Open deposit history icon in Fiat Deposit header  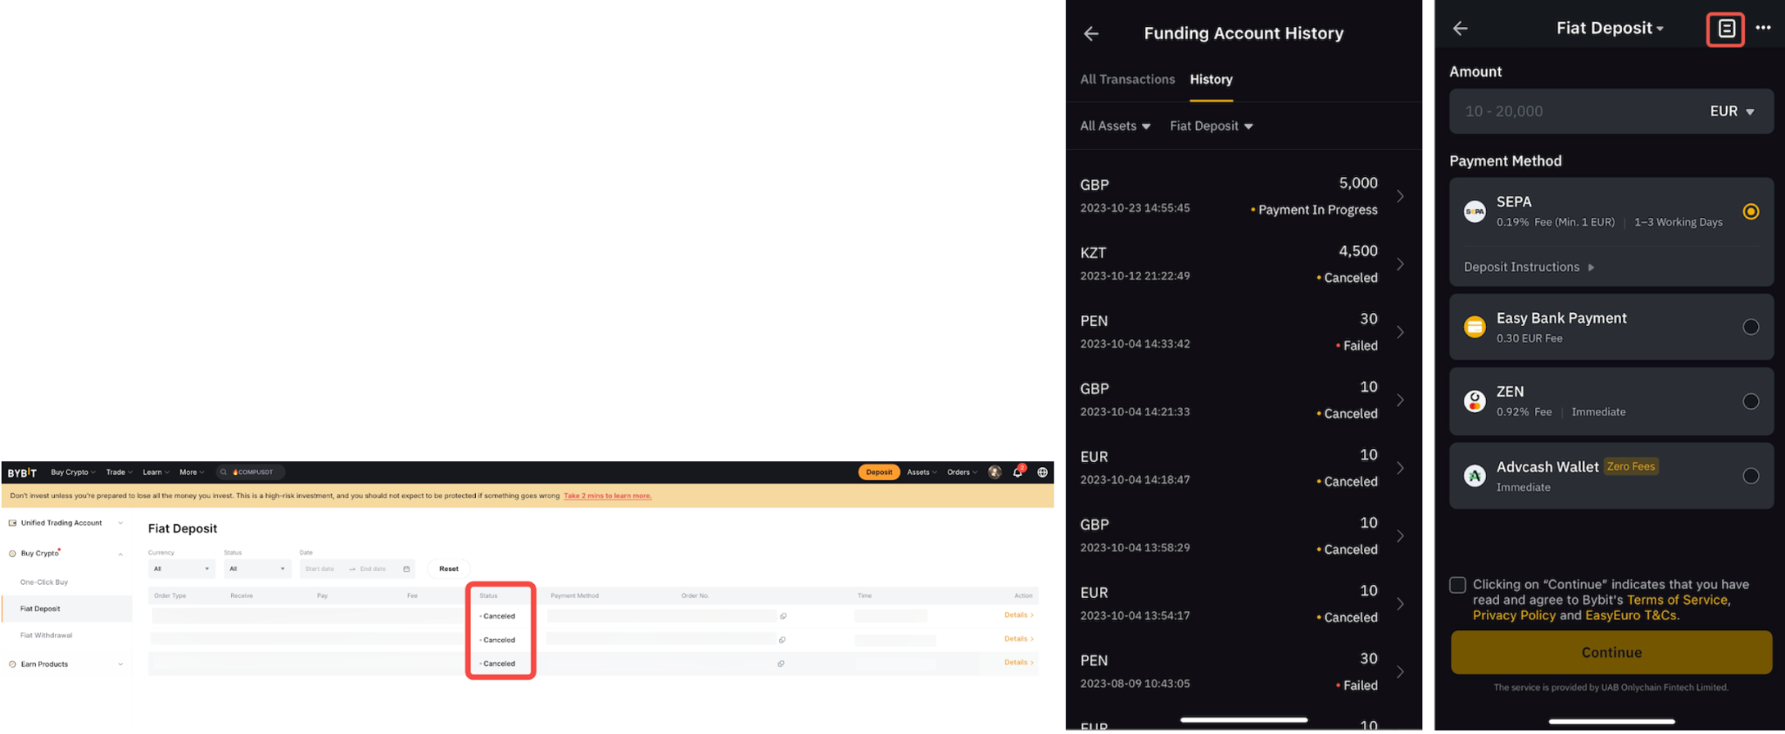[1725, 29]
